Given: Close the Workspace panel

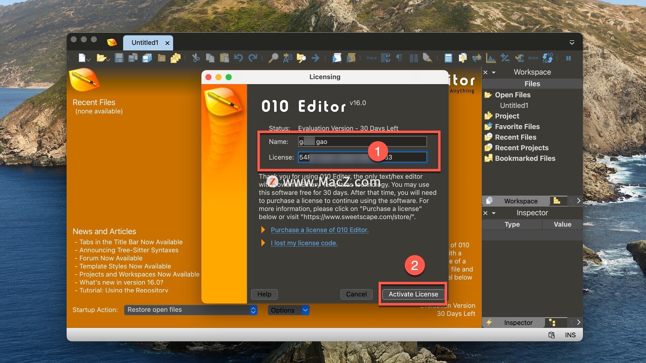Looking at the screenshot, I should click(485, 72).
